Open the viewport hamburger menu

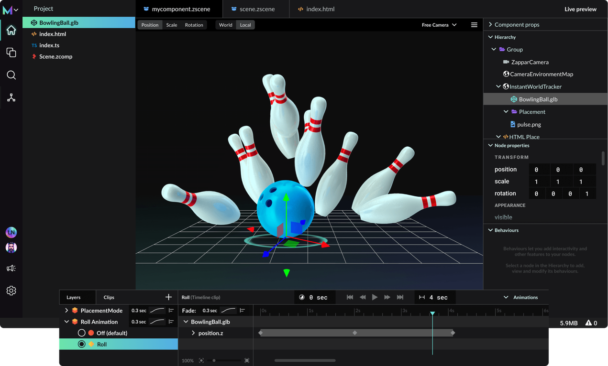pos(475,24)
